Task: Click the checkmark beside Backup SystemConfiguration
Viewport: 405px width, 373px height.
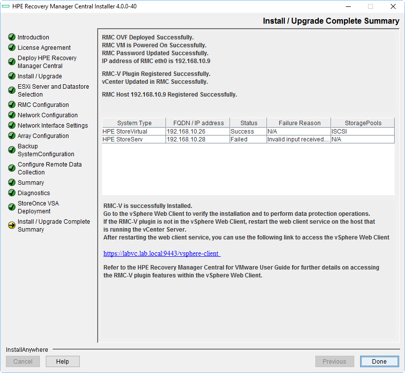Action: pos(12,150)
